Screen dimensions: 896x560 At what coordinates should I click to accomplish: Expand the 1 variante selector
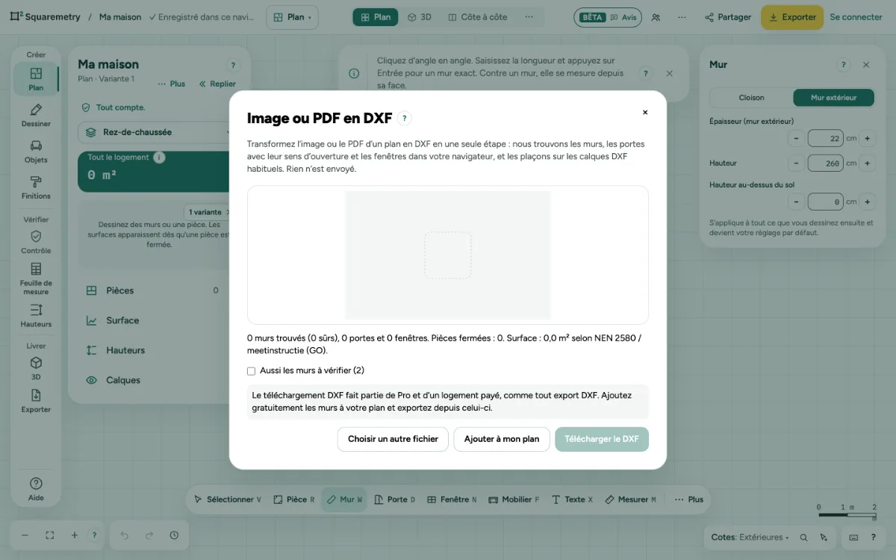tap(209, 212)
